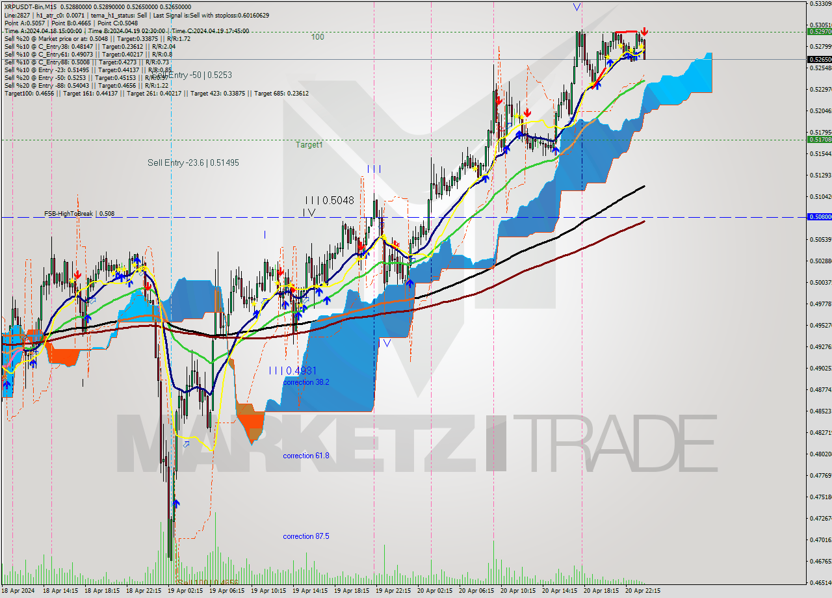Click the 'Target100: 0.4656' targets line
The image size is (832, 598).
pos(156,93)
